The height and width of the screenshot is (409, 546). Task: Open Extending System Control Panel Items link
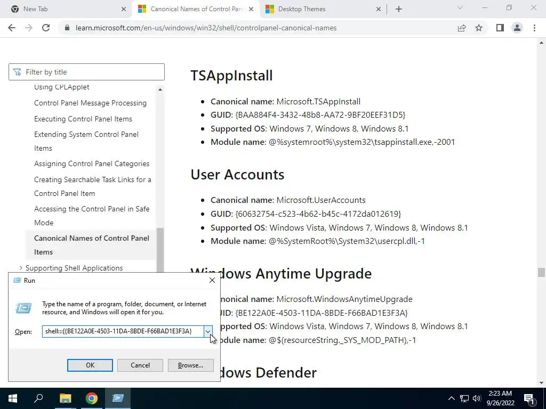(x=86, y=141)
